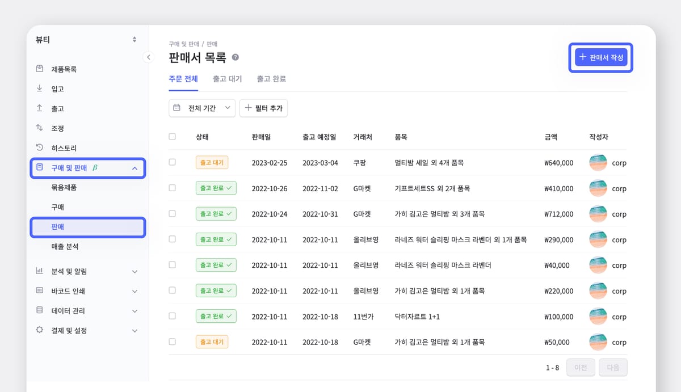Select the checkbox on the 11번가 row
This screenshot has width=681, height=392.
tap(172, 316)
